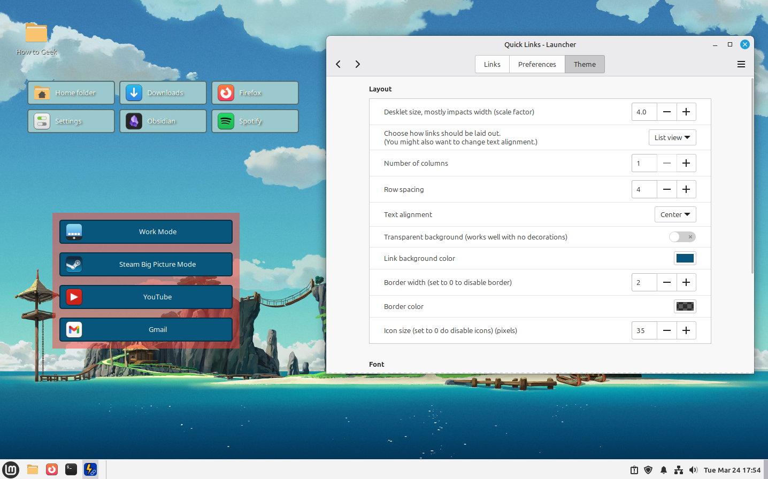The image size is (768, 479).
Task: Open the Border color swatch
Action: click(685, 306)
